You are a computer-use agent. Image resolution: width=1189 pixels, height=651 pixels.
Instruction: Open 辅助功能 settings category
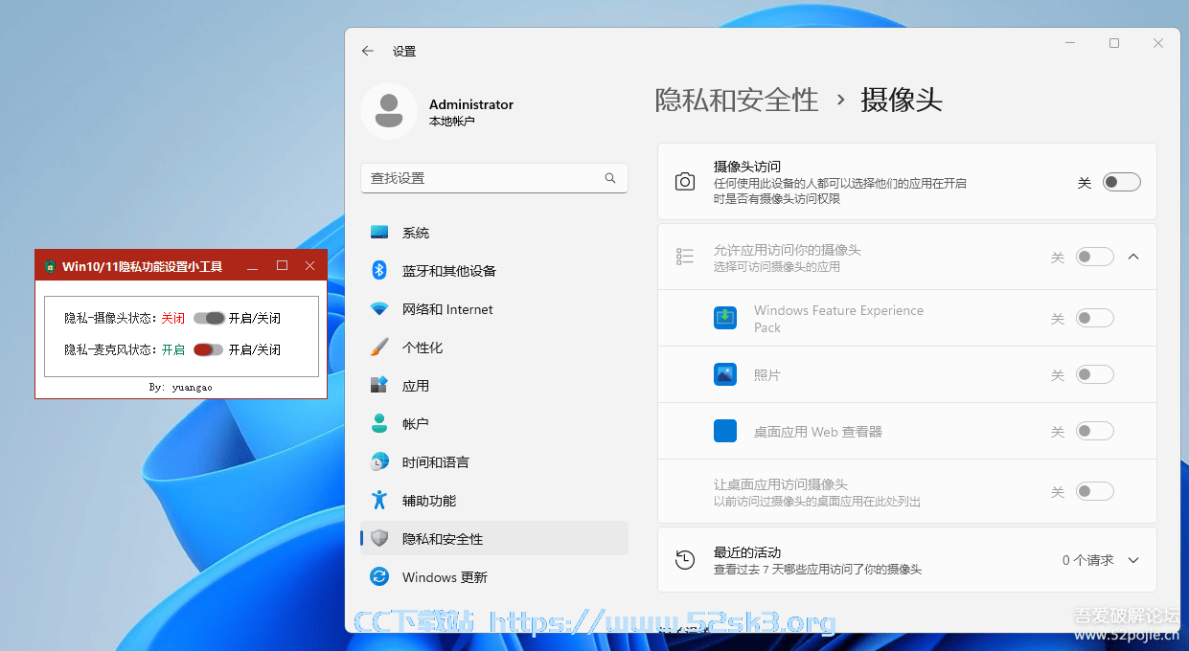[x=493, y=501]
